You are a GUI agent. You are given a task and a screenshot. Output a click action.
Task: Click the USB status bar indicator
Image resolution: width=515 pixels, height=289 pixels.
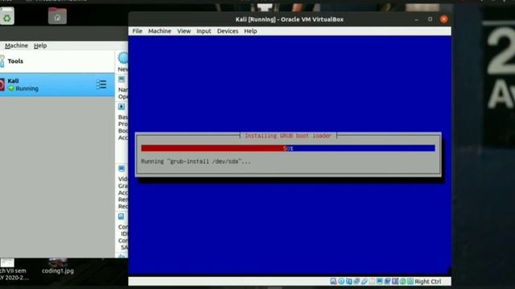[365, 282]
